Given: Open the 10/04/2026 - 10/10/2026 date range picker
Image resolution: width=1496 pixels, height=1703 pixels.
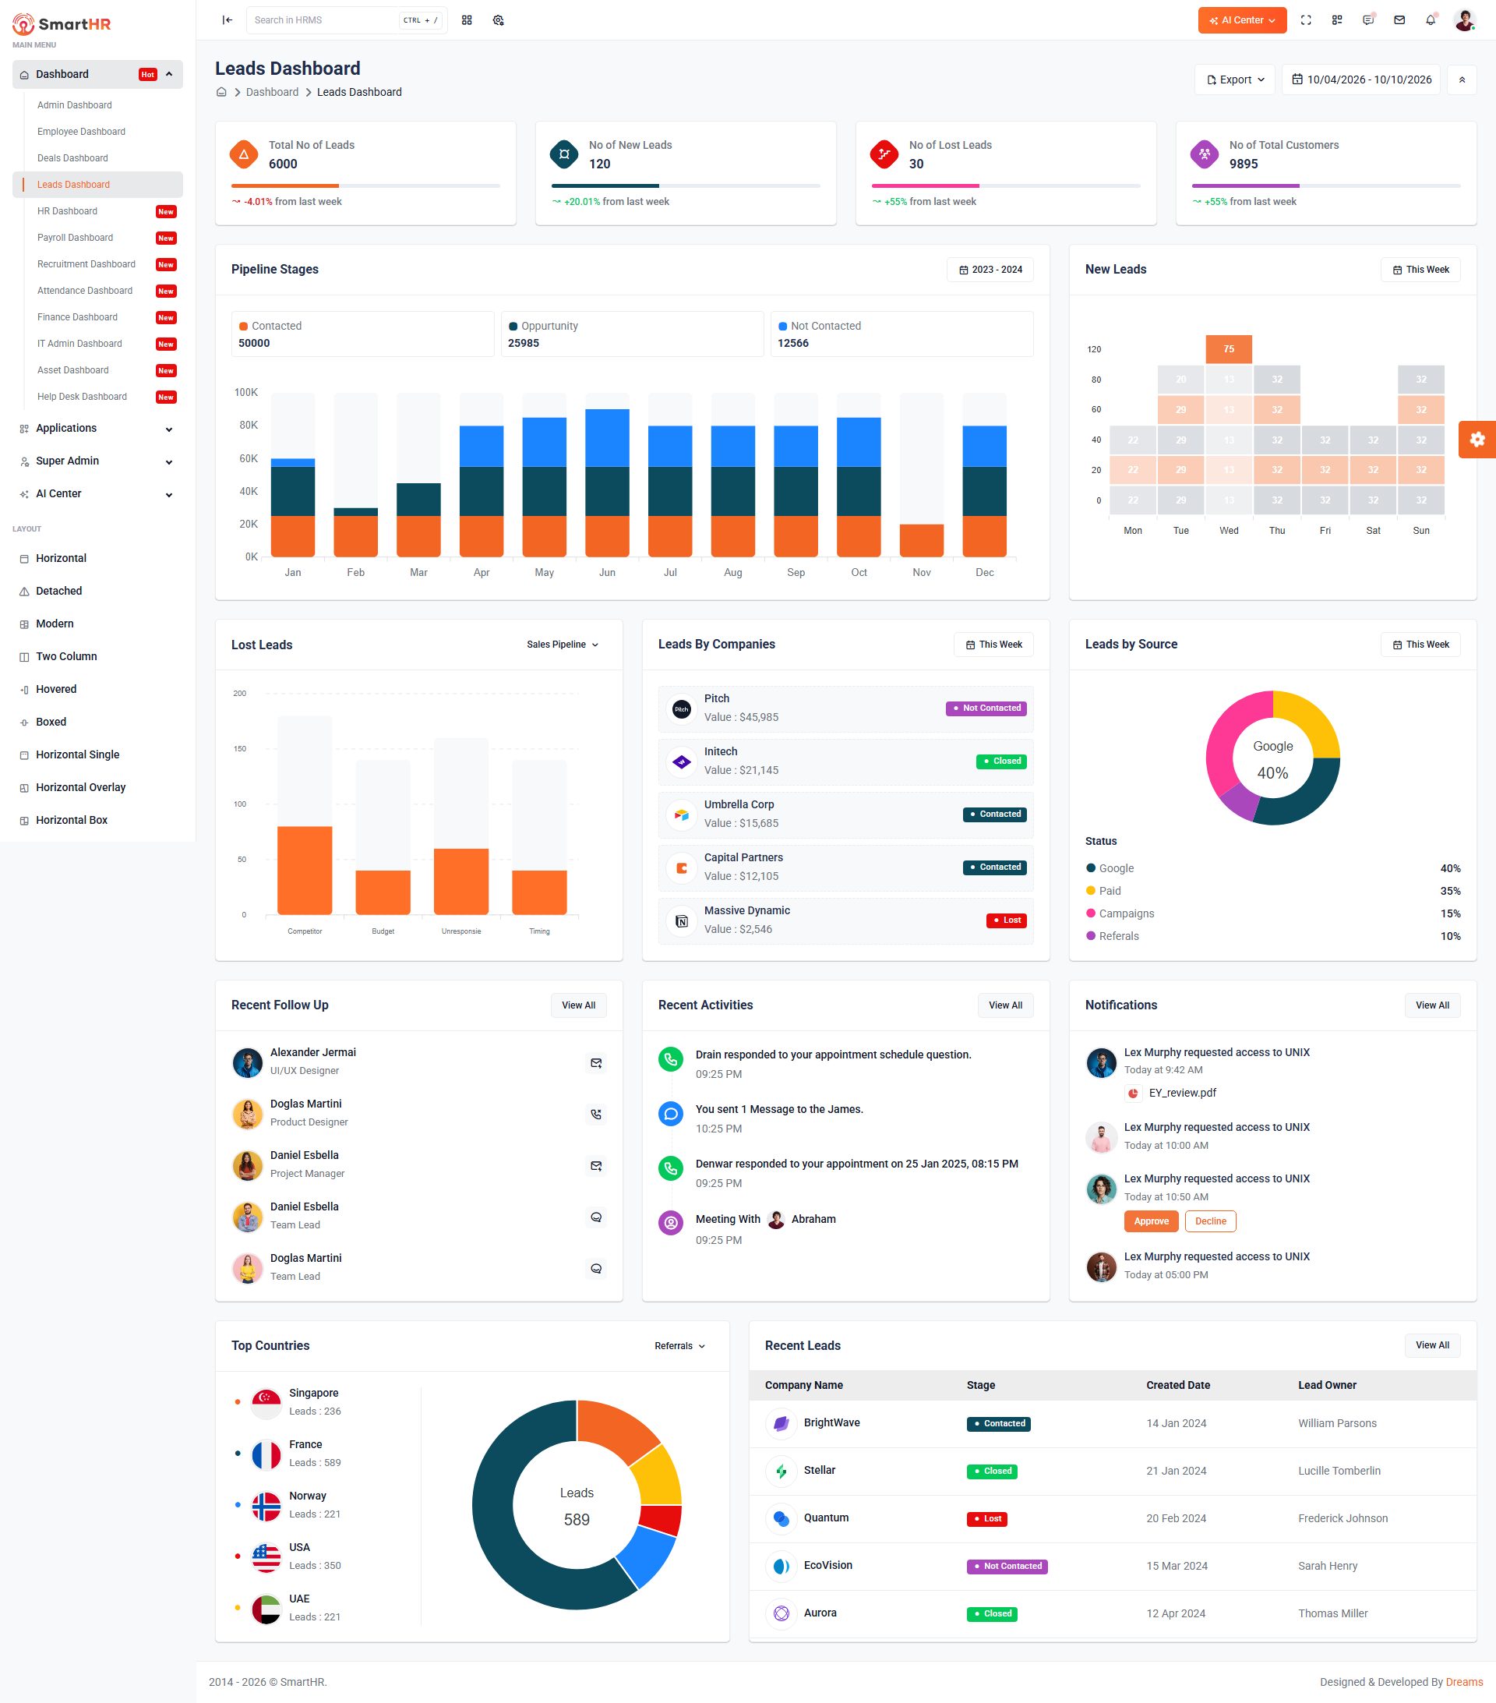Looking at the screenshot, I should 1360,80.
